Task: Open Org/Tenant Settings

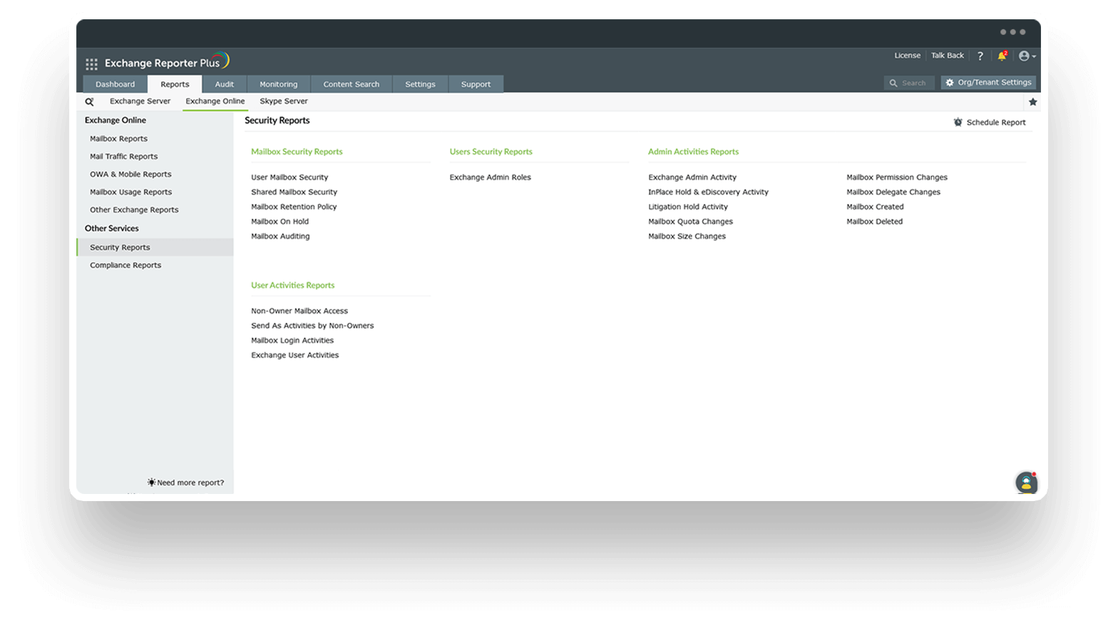Action: (x=988, y=83)
